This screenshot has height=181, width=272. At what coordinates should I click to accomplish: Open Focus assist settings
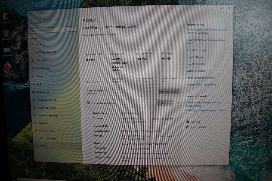tap(41, 60)
